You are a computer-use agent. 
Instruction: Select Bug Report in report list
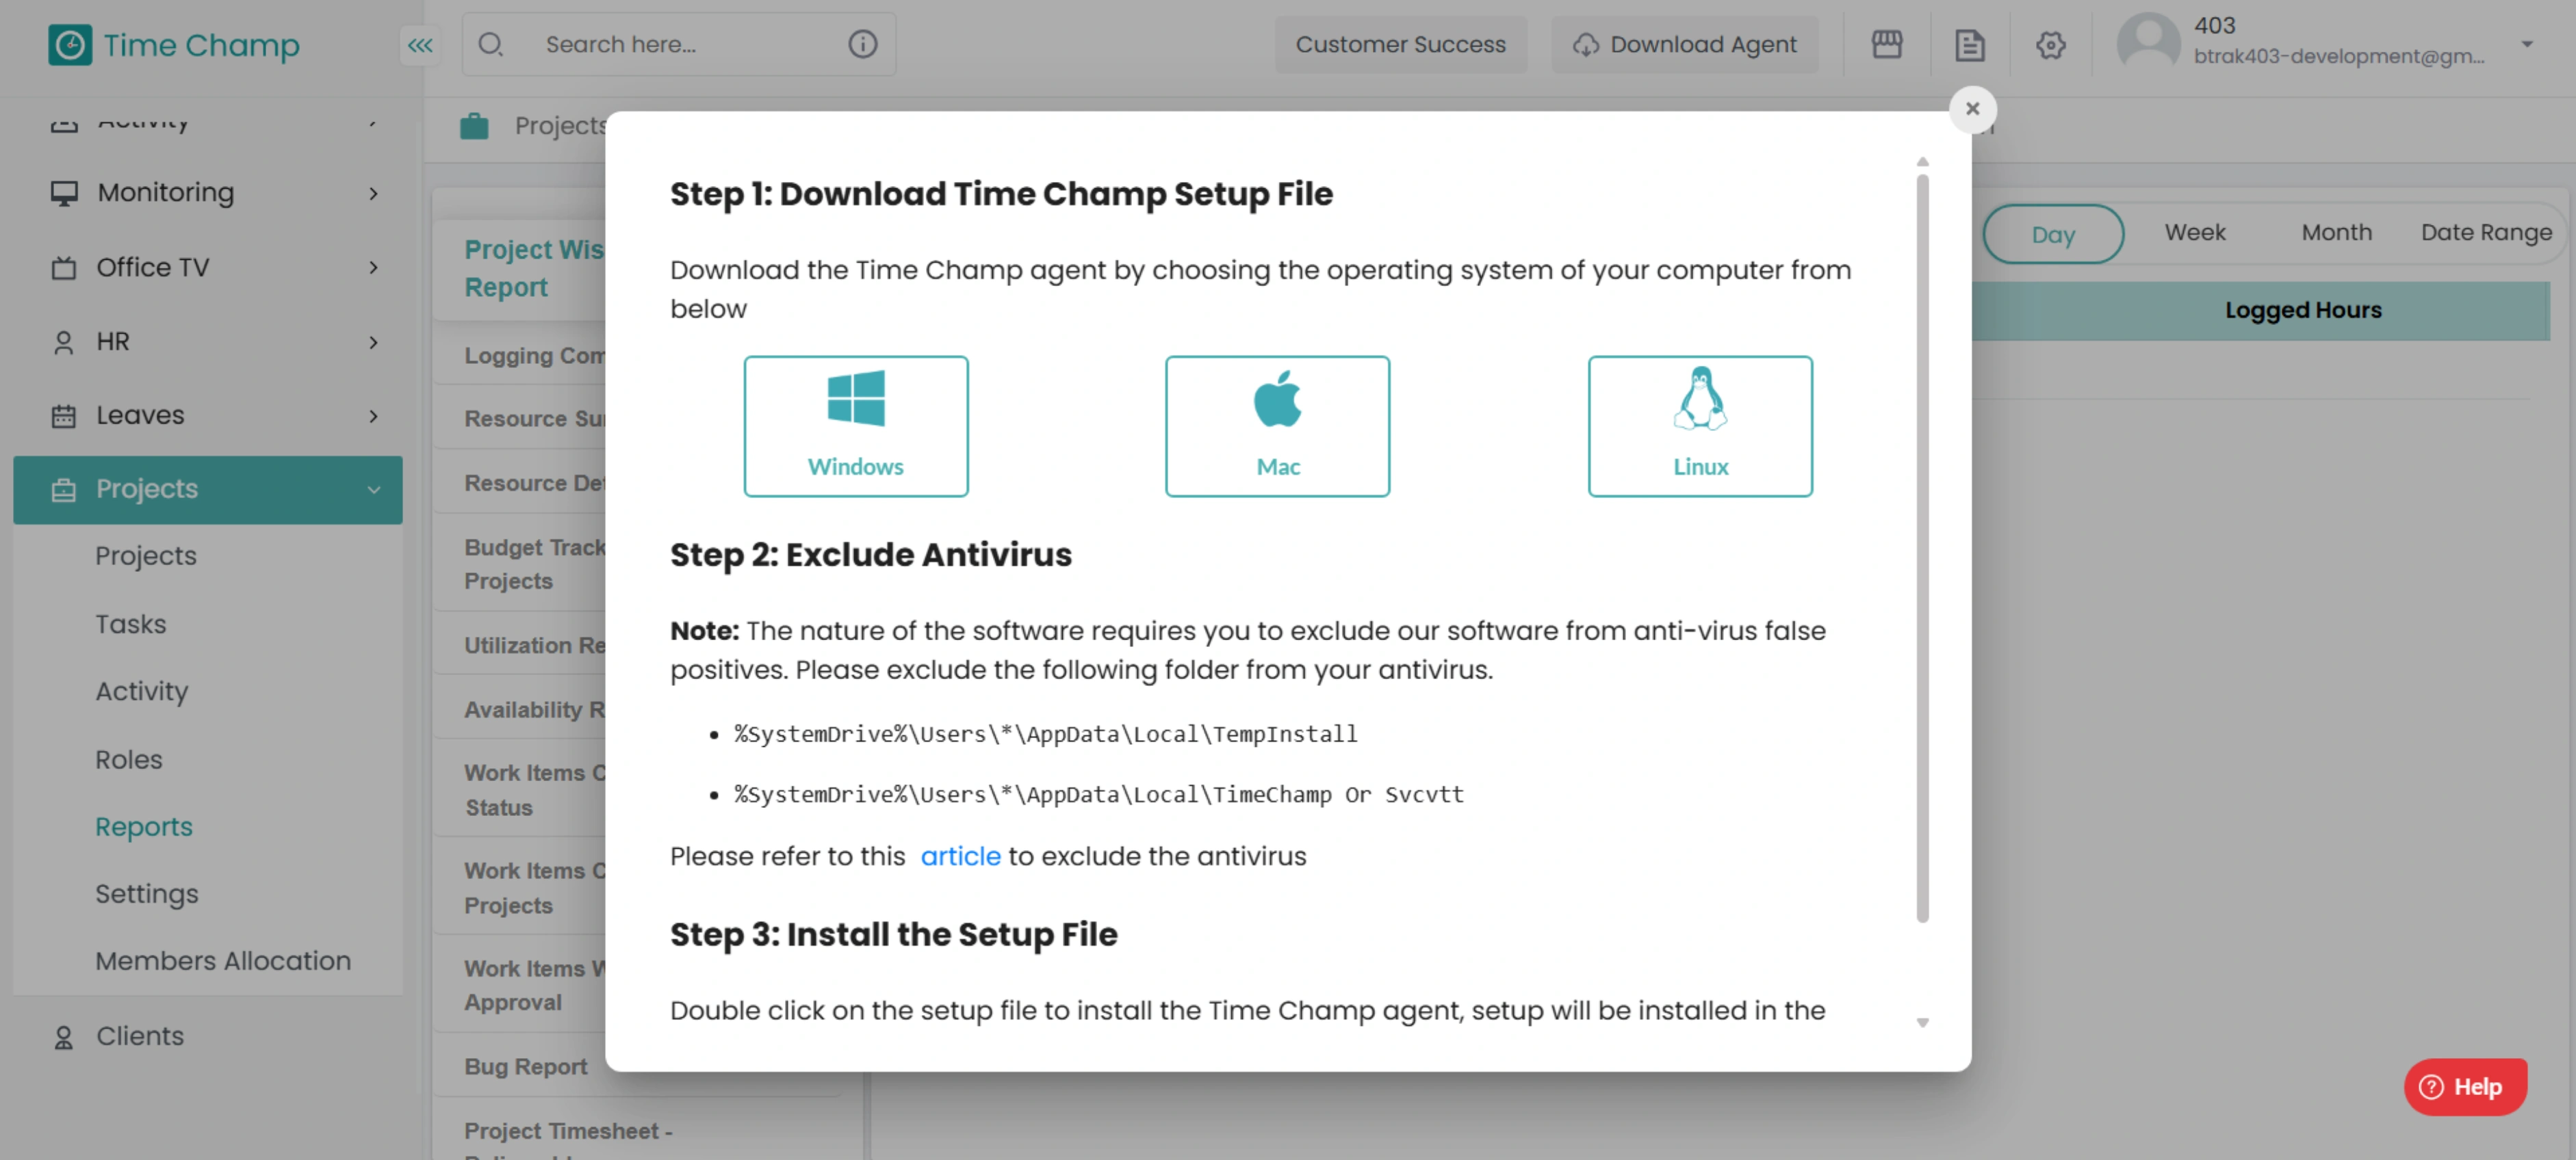(526, 1066)
